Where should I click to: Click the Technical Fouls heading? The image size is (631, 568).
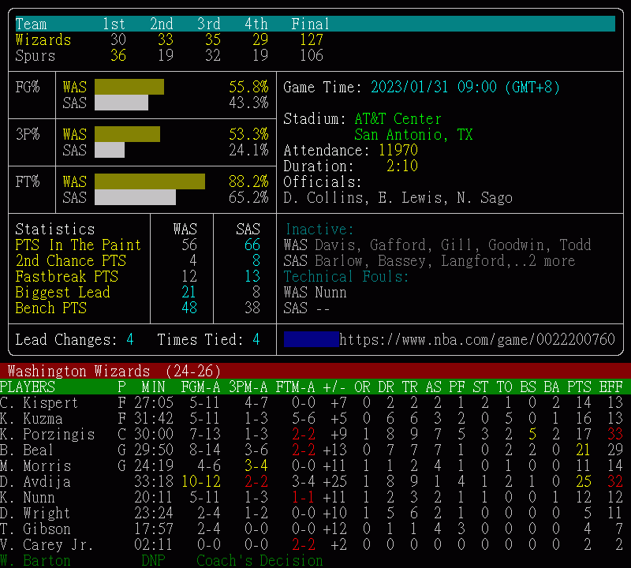coord(346,276)
